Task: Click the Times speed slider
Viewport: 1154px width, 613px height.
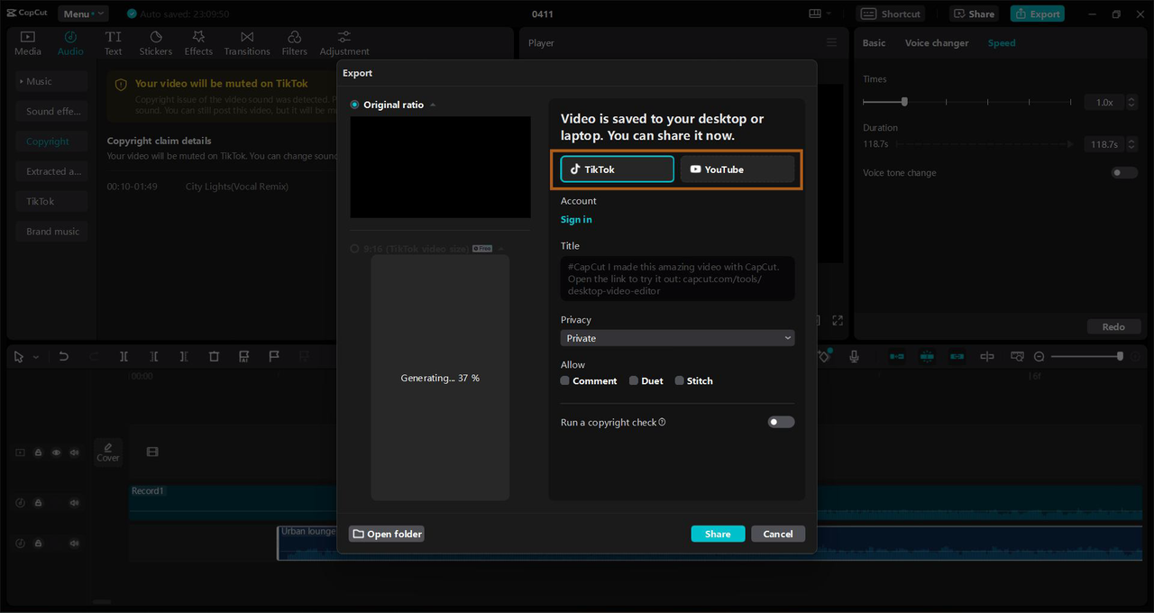Action: coord(968,102)
